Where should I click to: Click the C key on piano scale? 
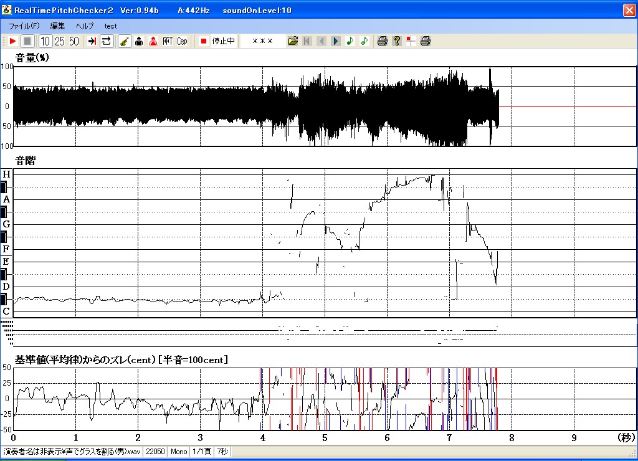coord(6,311)
